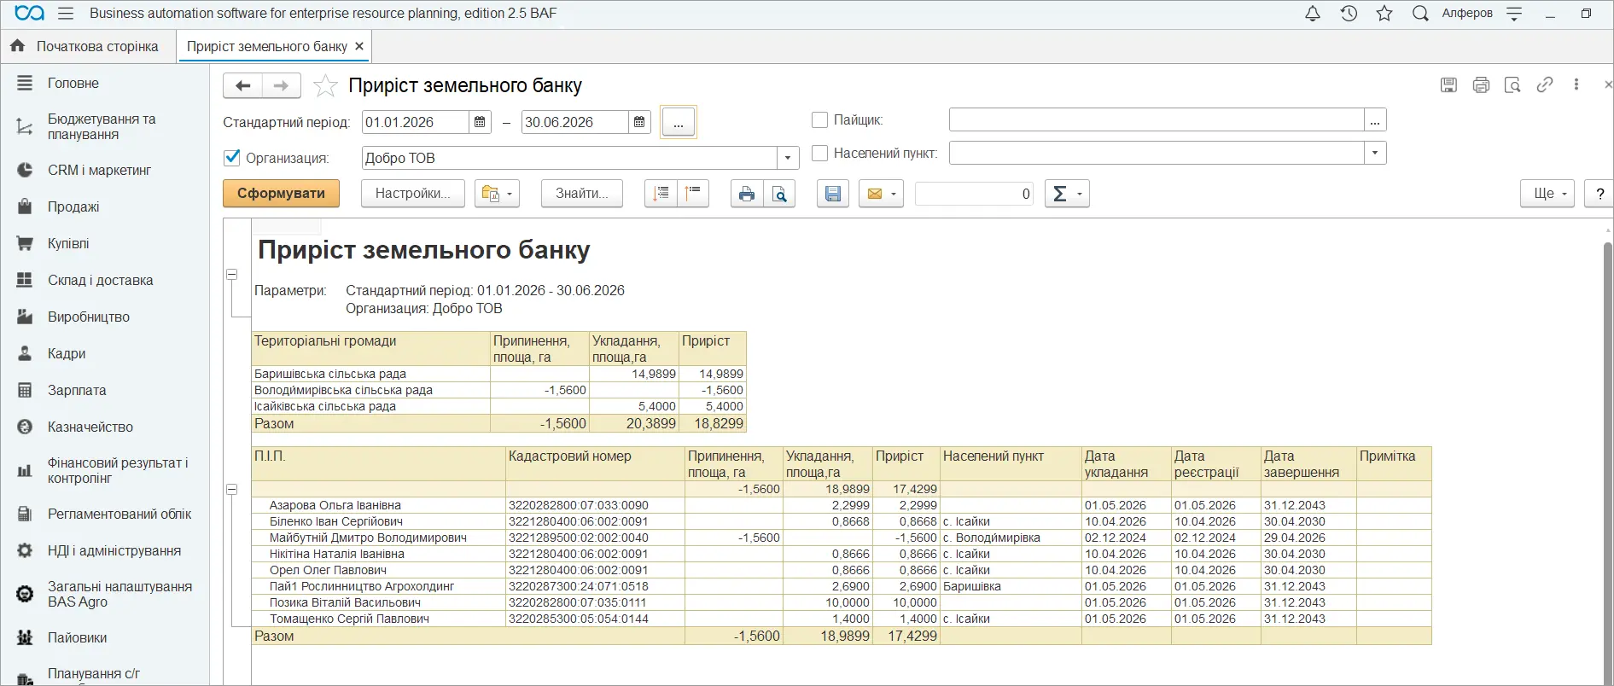Select cadastral number 3220287300:24:071:0518
The image size is (1614, 686).
[x=596, y=586]
